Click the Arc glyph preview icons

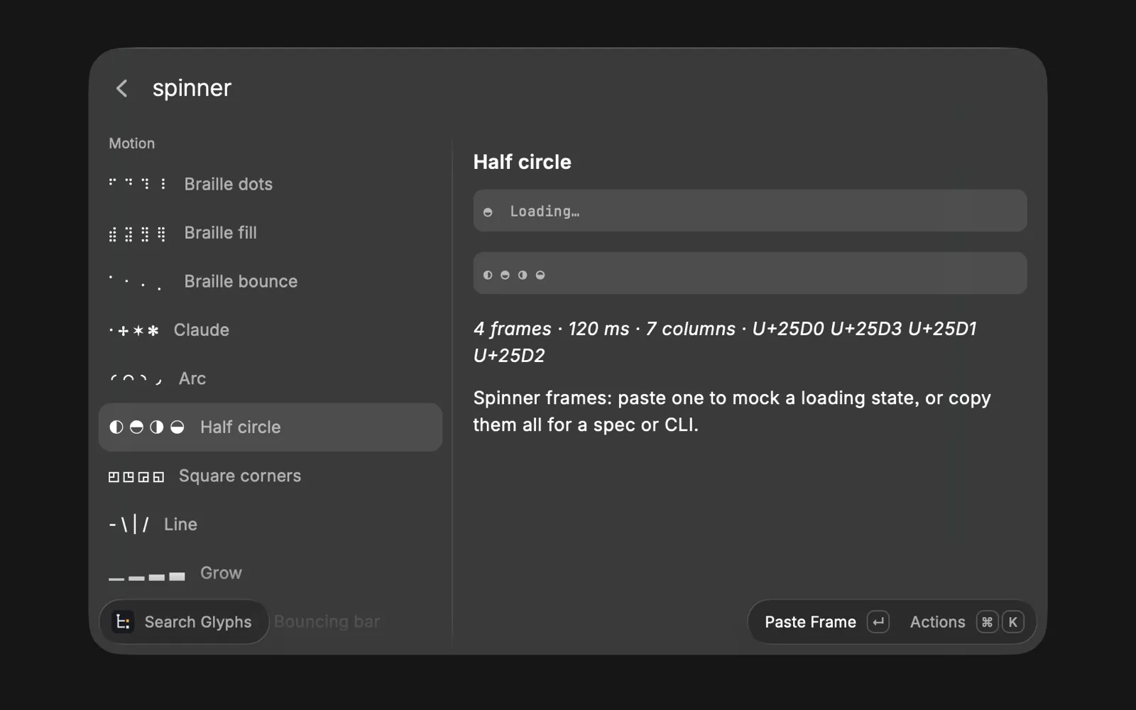click(136, 379)
